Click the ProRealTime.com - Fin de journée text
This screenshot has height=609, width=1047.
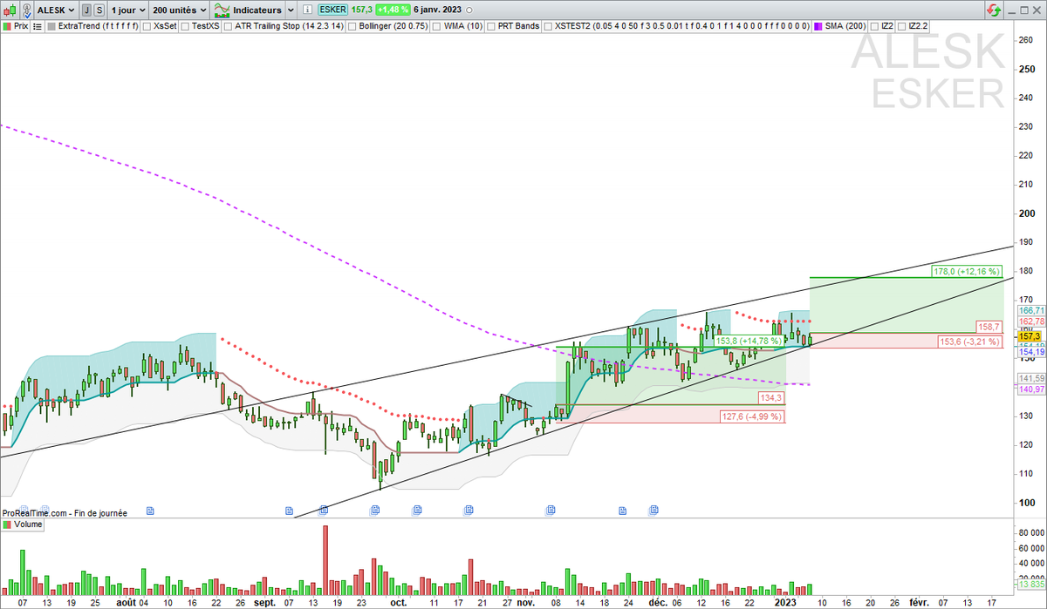(x=65, y=513)
